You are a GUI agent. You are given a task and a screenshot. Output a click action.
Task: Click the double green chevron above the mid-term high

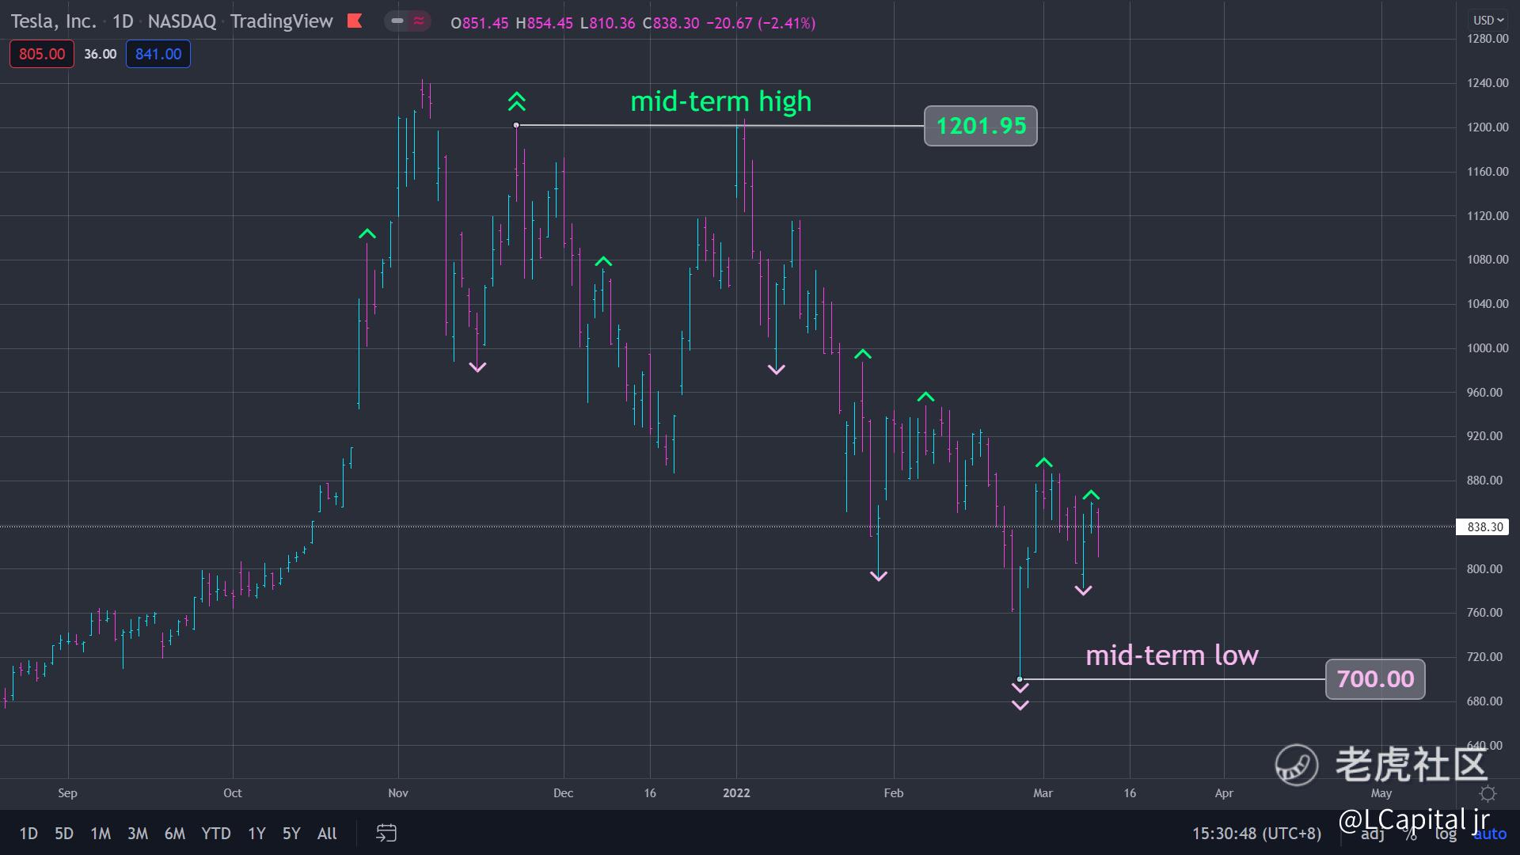coord(516,101)
